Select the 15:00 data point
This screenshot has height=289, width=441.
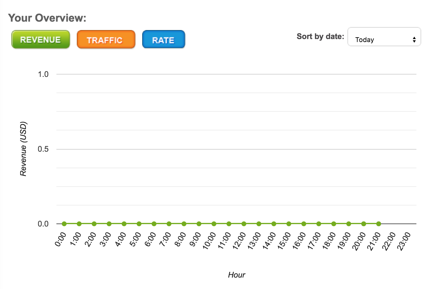point(289,224)
